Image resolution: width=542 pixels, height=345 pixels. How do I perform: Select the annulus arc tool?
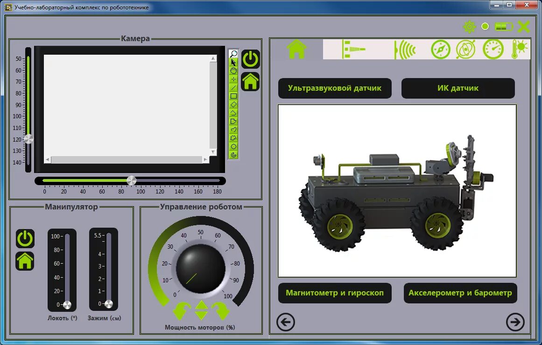coord(234,155)
